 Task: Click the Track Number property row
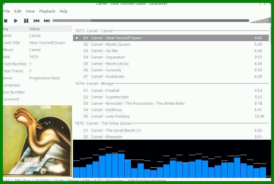tap(37, 64)
